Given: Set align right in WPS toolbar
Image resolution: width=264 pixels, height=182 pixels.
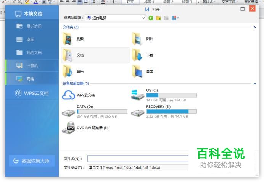Looking at the screenshot, I should 74,2.
